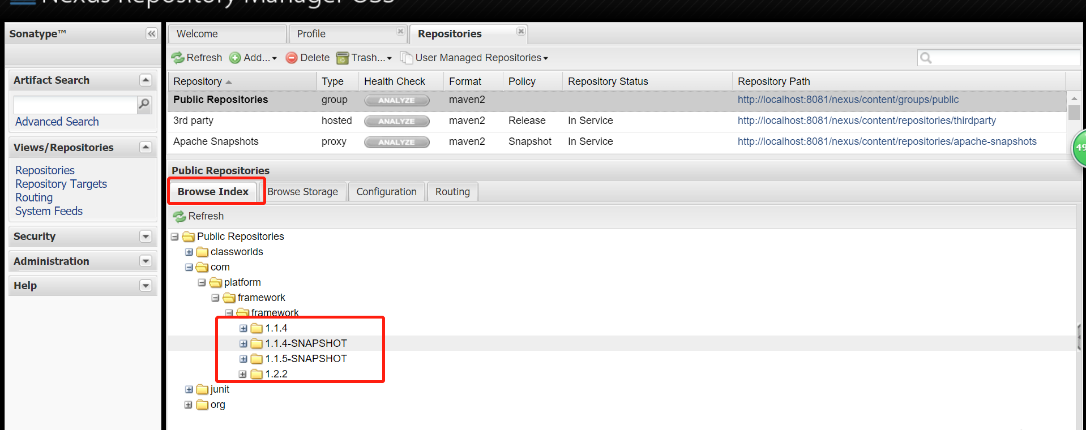
Task: Sort by the Health Check column
Action: point(401,81)
